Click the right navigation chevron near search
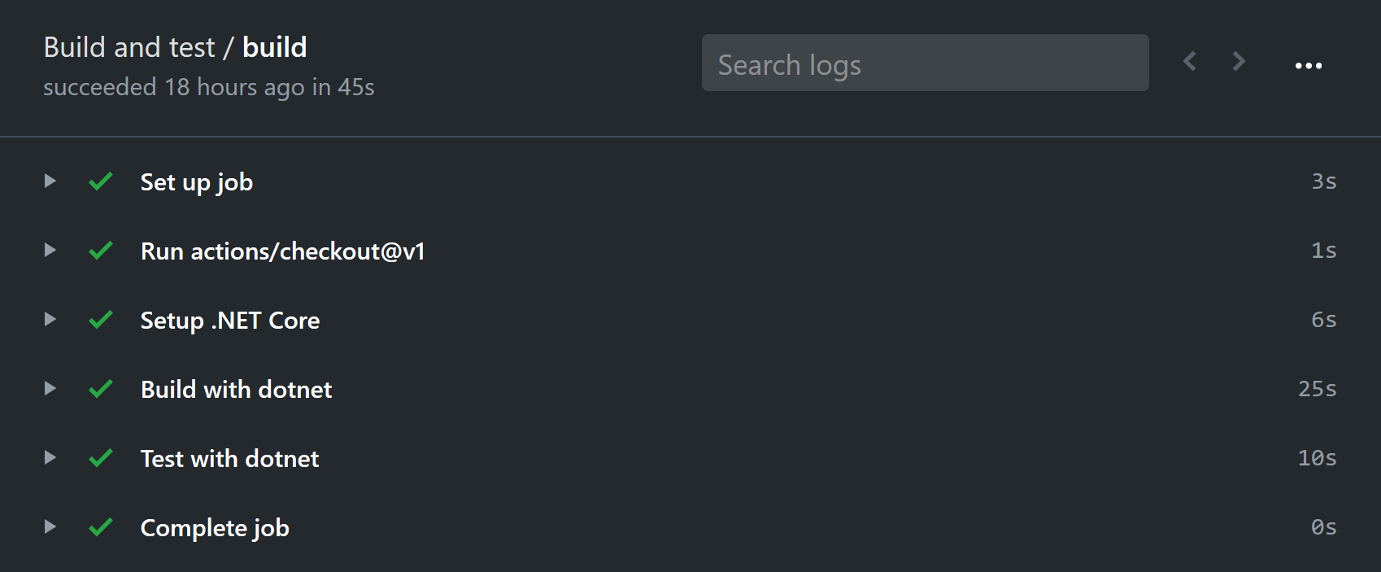Screen dimensions: 1381x572 coord(1238,61)
